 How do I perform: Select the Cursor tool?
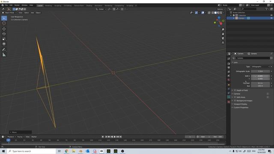tap(4, 23)
